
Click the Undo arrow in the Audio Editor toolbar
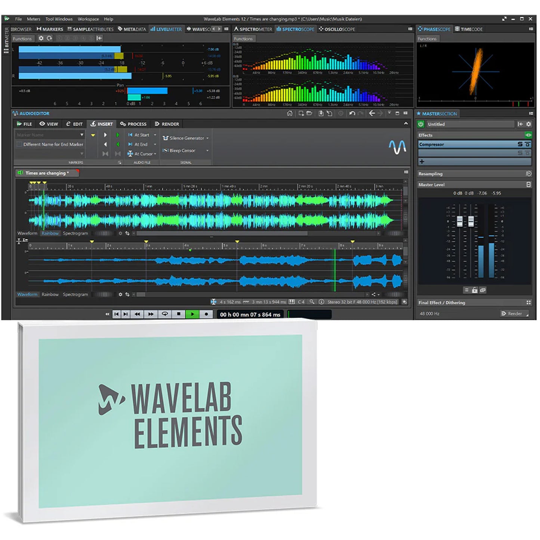tap(352, 113)
